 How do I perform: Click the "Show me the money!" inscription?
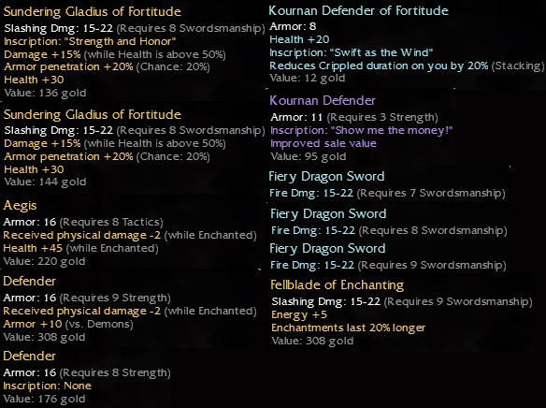click(362, 130)
